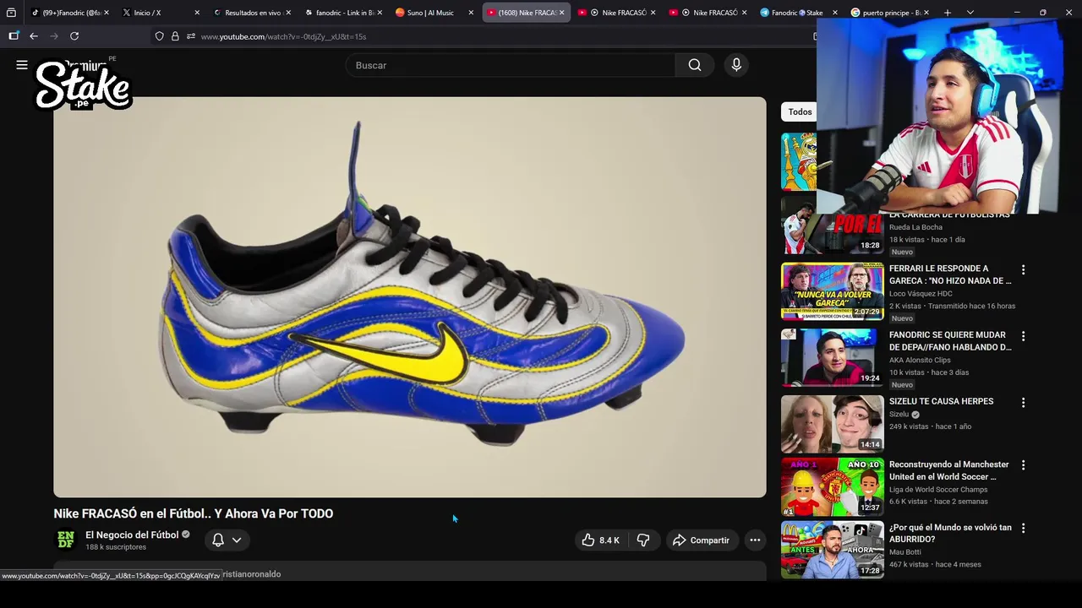Open the Sizelu te causa herpes thumbnail
The image size is (1082, 608).
click(x=832, y=423)
